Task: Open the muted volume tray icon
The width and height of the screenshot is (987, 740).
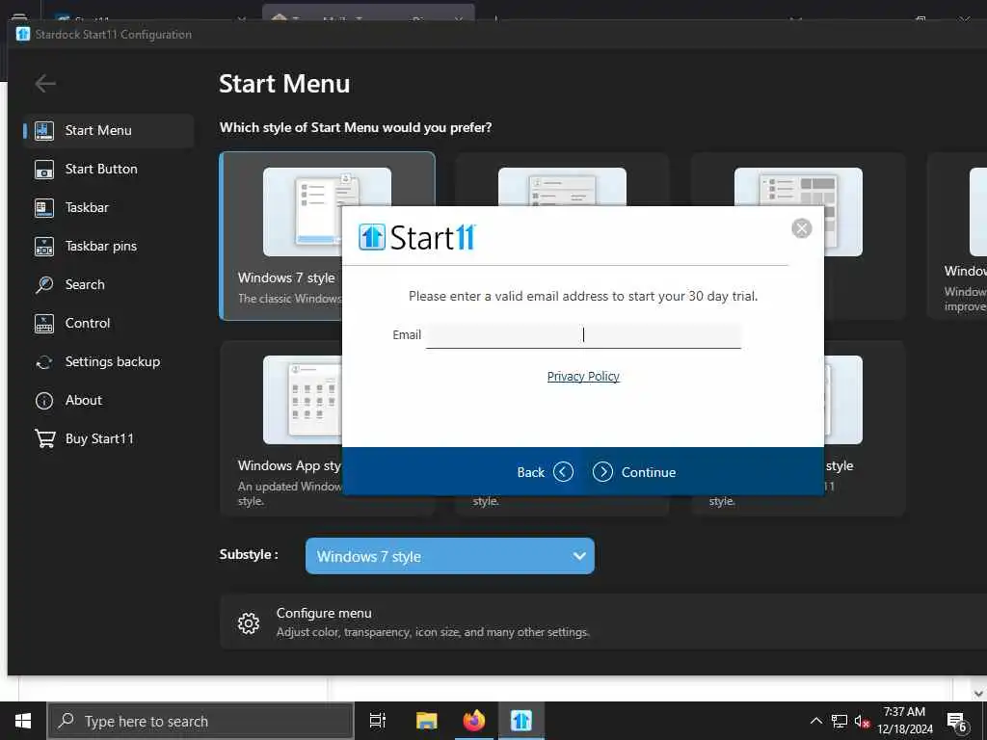Action: coord(862,721)
